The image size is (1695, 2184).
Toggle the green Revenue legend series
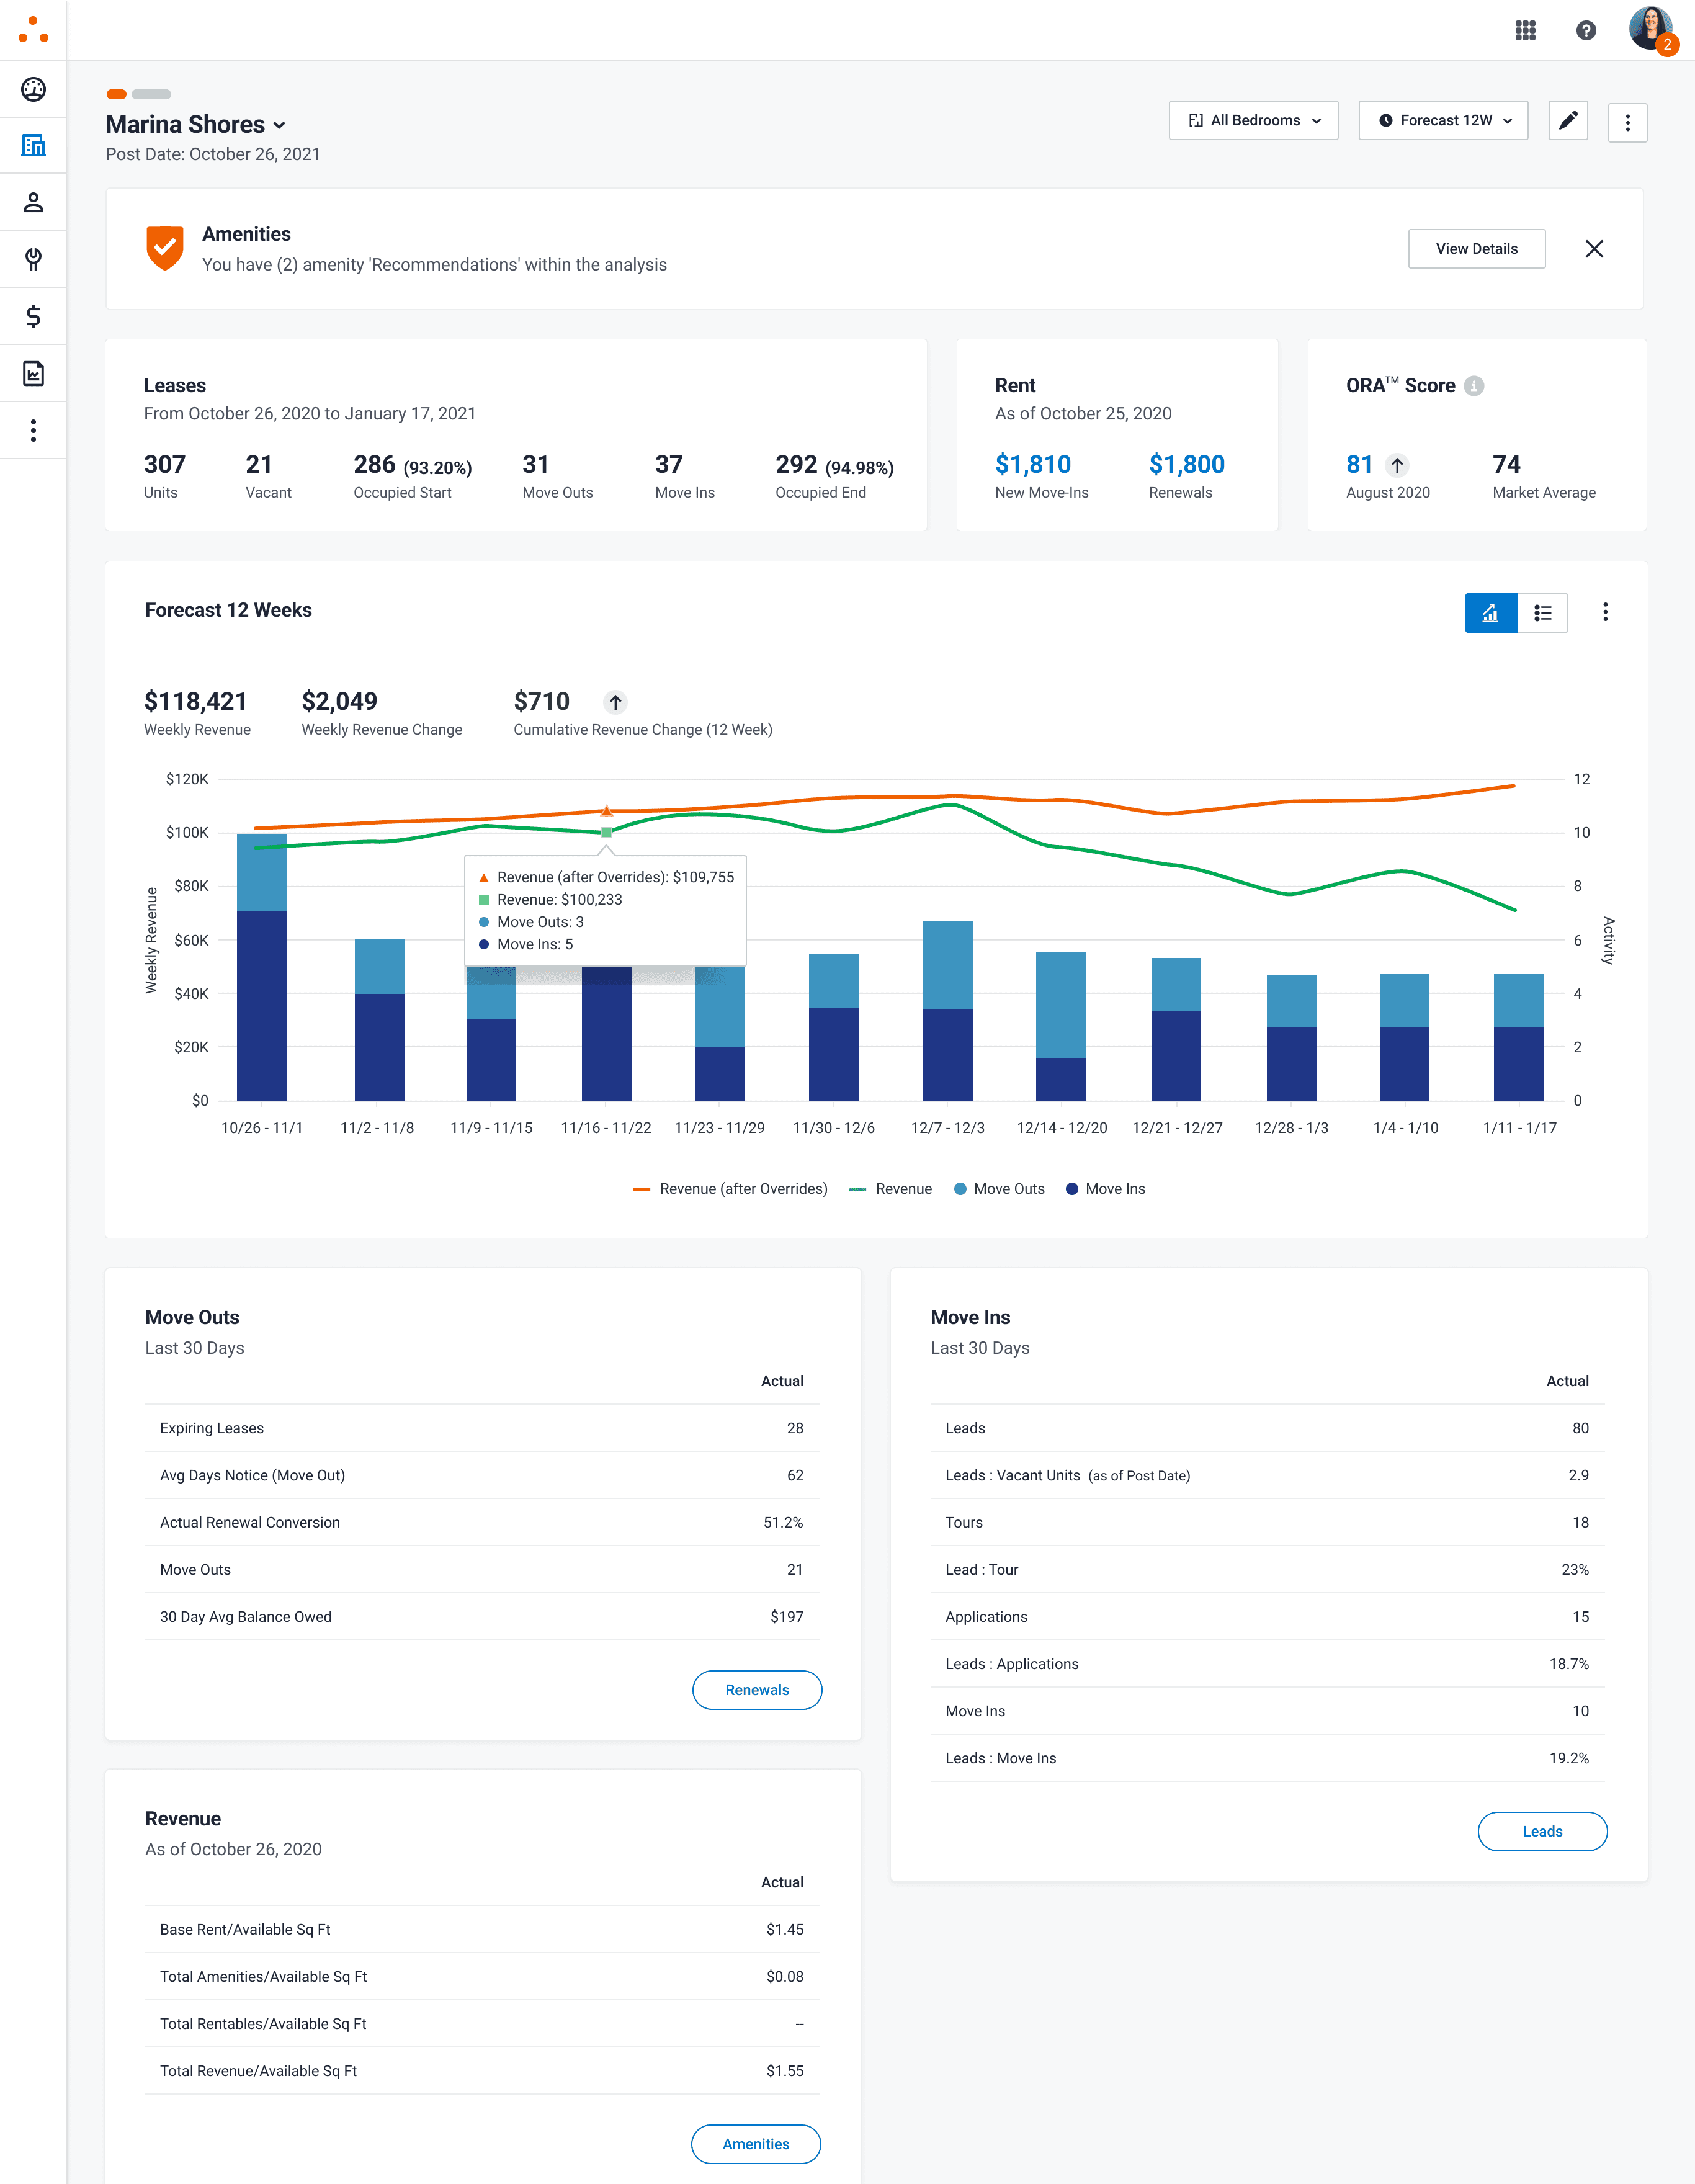[890, 1189]
